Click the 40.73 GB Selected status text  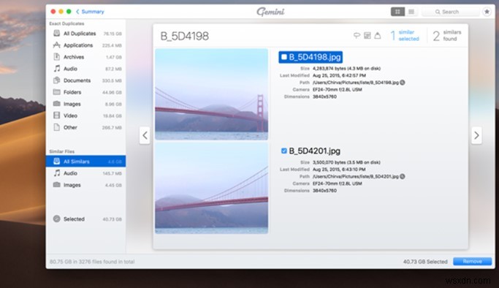(425, 262)
